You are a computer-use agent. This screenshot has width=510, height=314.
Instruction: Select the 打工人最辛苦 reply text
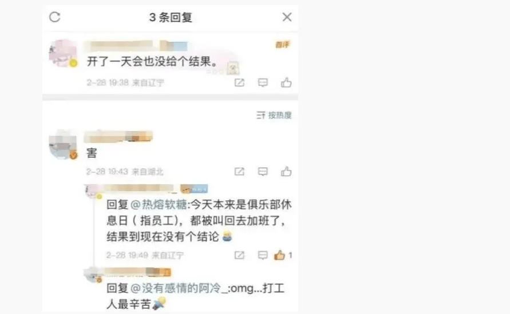[x=196, y=296]
